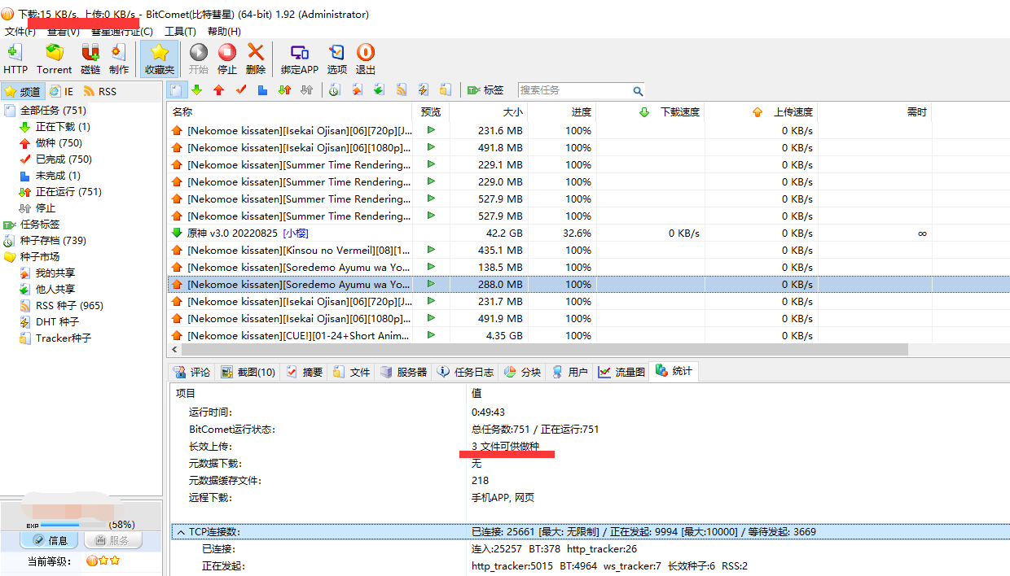
Task: Click preview play icon for Kinsou no Vermeil
Action: (x=431, y=250)
